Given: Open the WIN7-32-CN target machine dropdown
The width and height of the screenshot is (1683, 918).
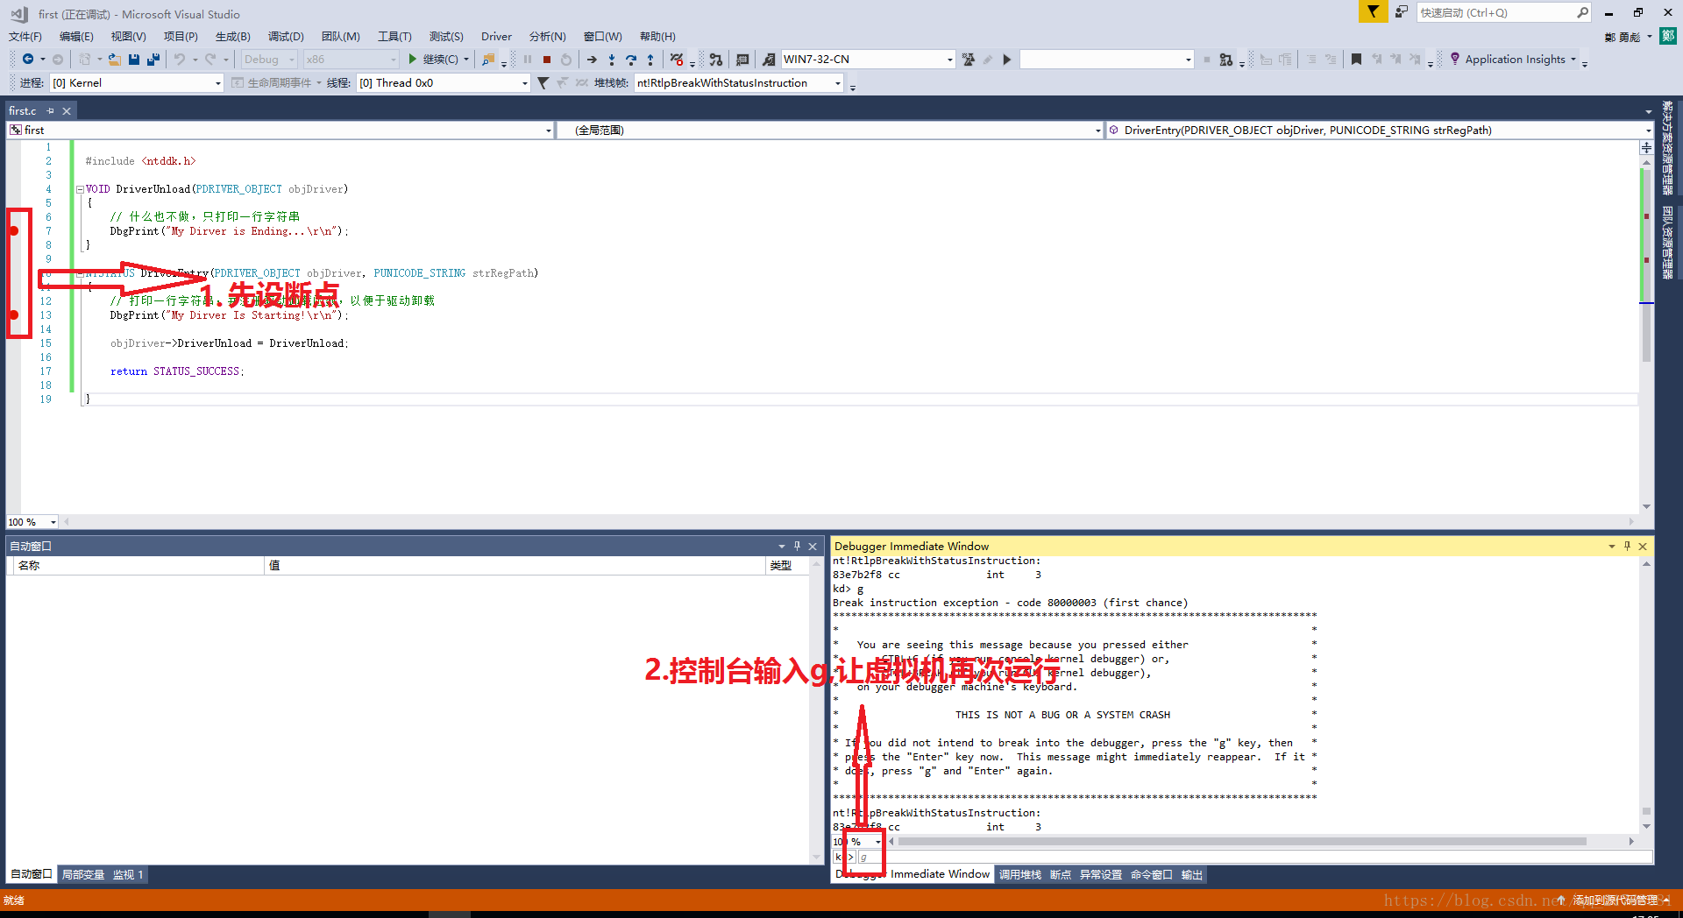Looking at the screenshot, I should pos(949,60).
